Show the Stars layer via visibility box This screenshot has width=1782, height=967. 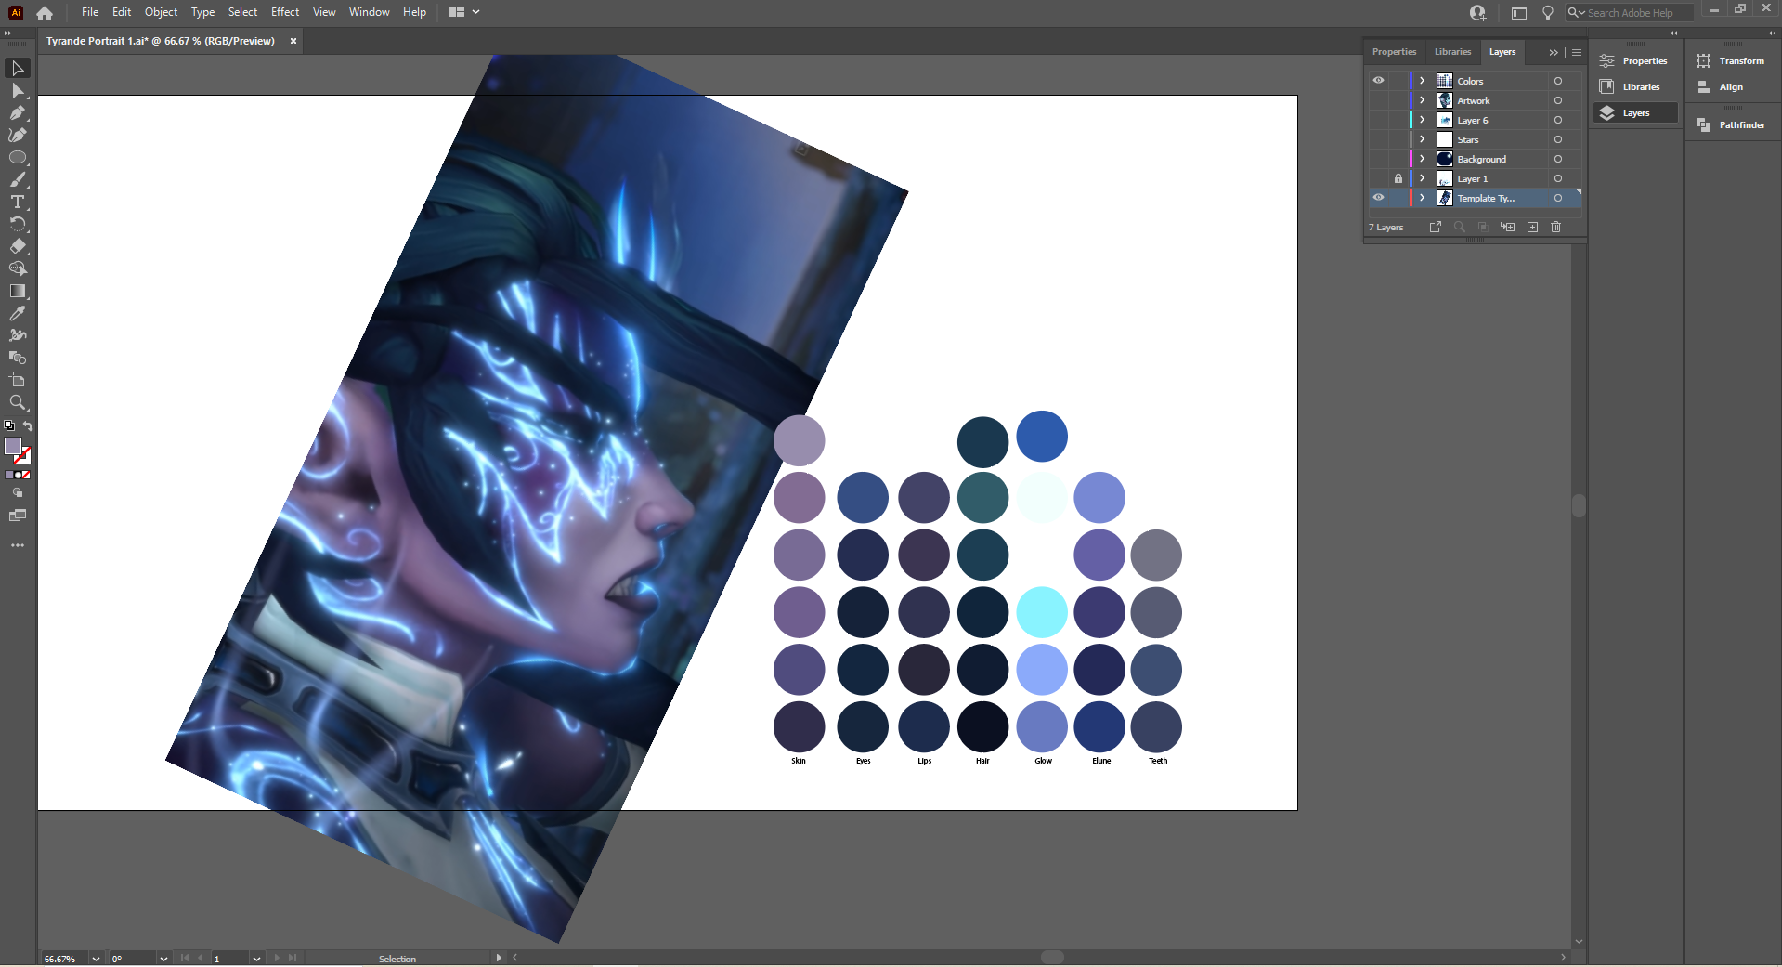pos(1378,139)
